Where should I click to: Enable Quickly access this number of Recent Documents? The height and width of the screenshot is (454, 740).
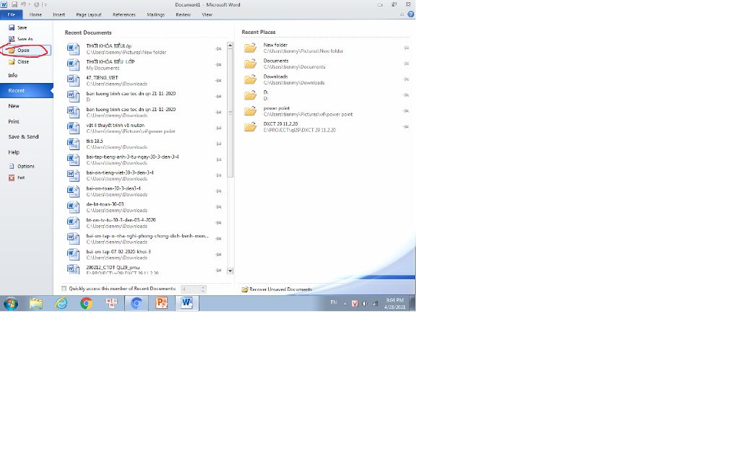[x=64, y=289]
